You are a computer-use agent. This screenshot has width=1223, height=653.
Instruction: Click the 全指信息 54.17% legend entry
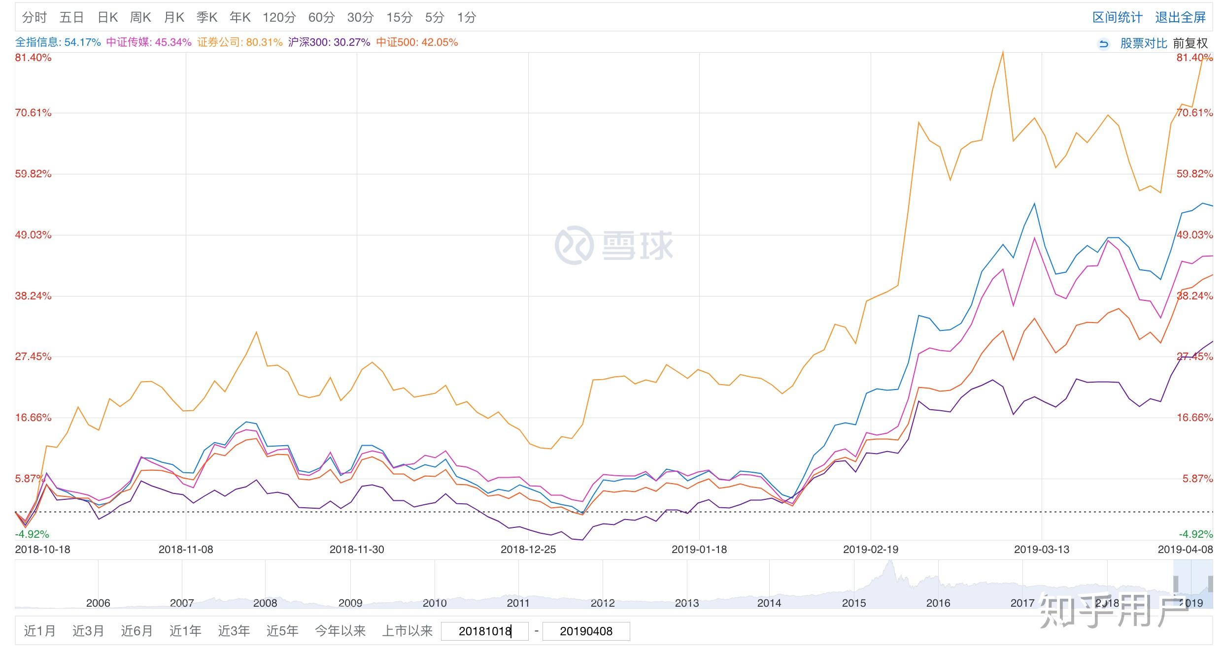pos(58,42)
